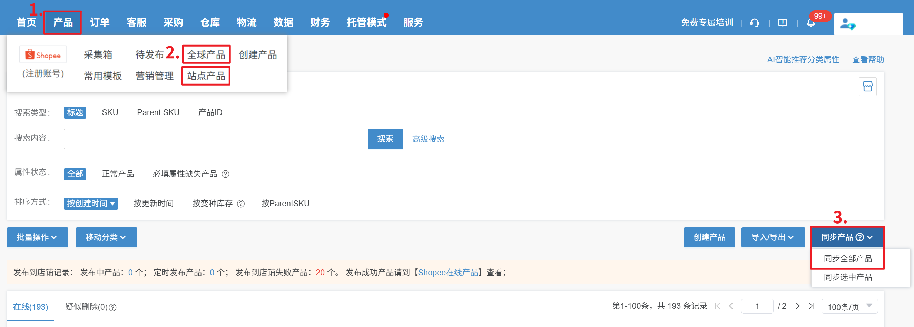Open the help manual book icon
Screen dimensions: 914x327
782,23
